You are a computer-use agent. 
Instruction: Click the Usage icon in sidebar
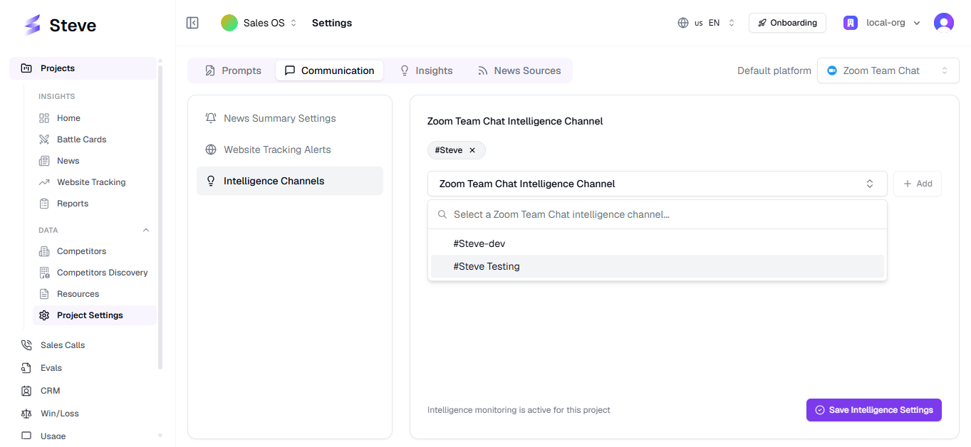click(26, 436)
